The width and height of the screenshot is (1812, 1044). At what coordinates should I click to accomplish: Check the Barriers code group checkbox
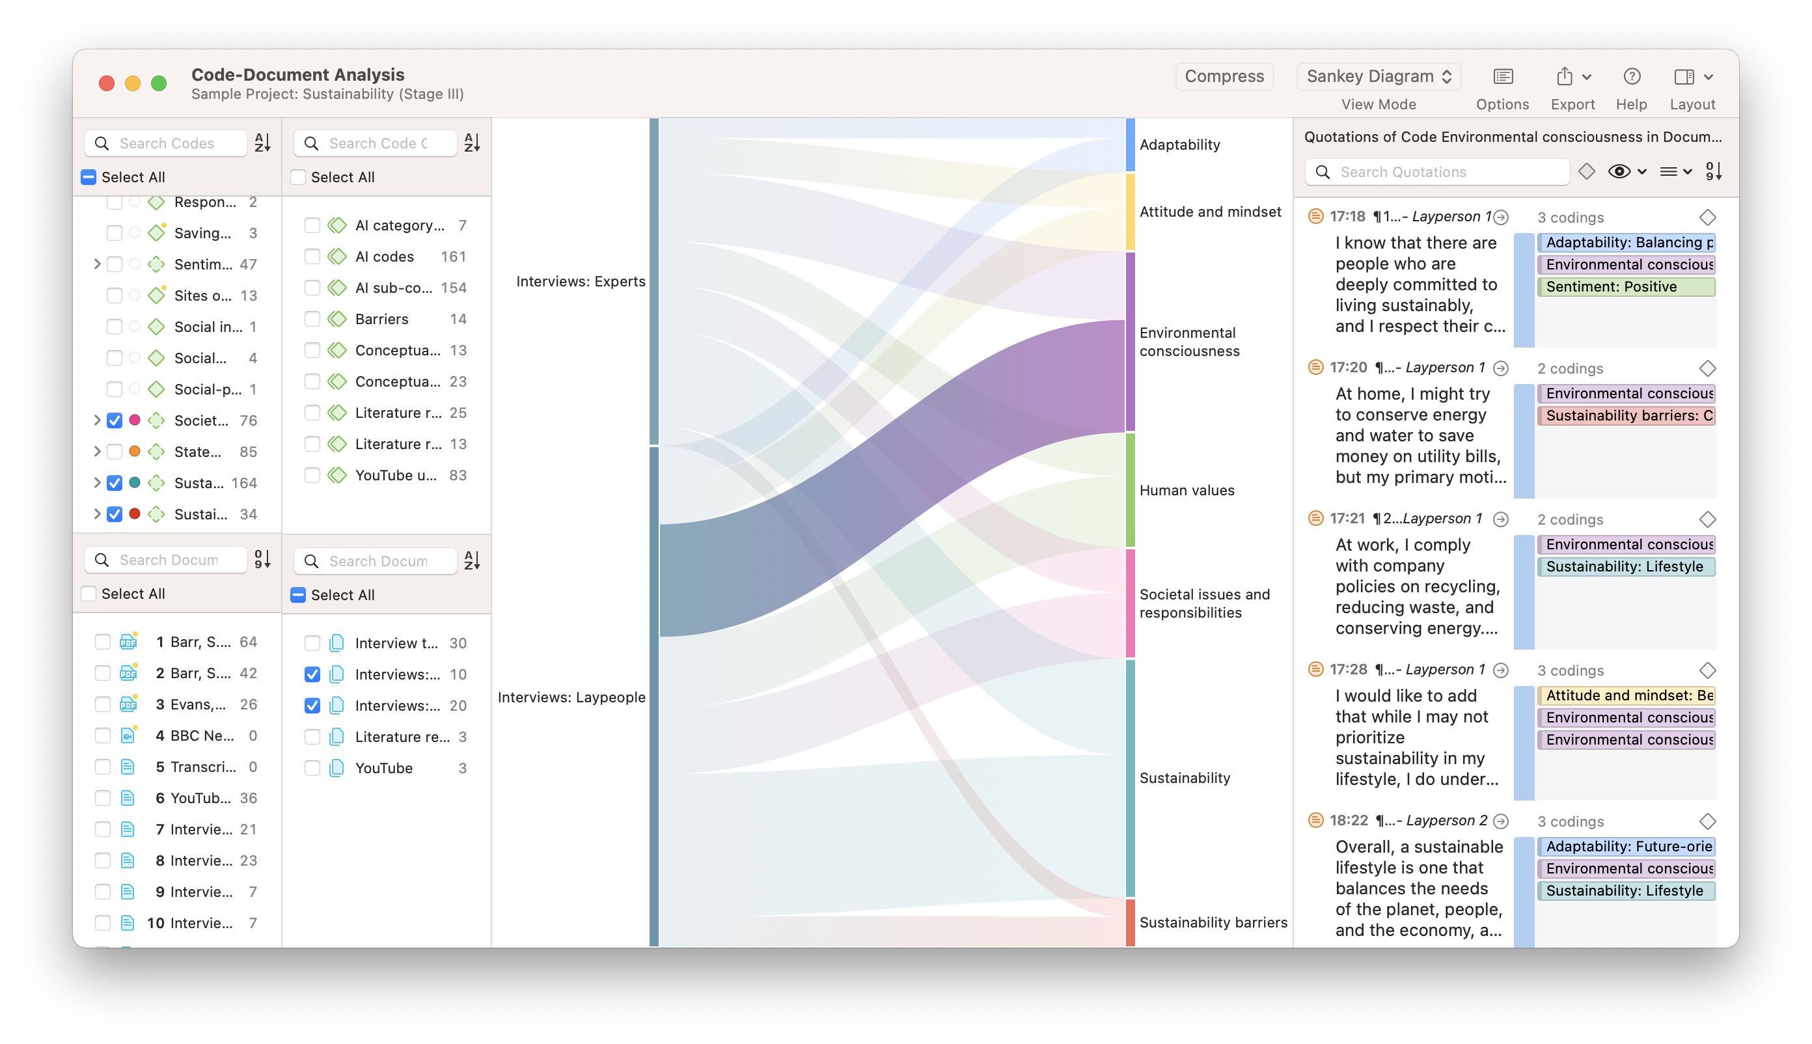(x=312, y=319)
